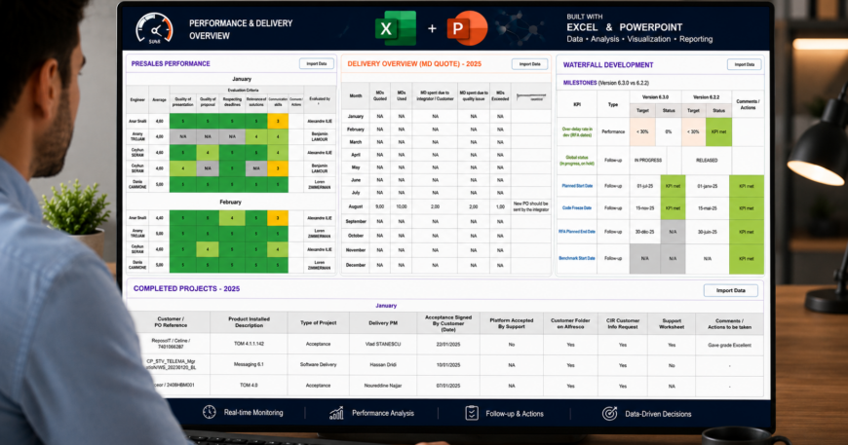Select the August row in Delivery Overview
The height and width of the screenshot is (445, 848).
(446, 206)
